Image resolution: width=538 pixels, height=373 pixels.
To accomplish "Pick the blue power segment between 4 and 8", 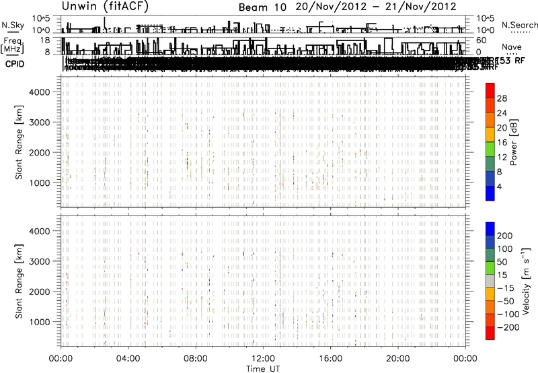I will click(490, 178).
